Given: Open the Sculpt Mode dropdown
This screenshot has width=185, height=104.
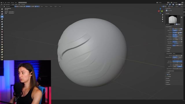Looking at the screenshot, I should [7, 5].
